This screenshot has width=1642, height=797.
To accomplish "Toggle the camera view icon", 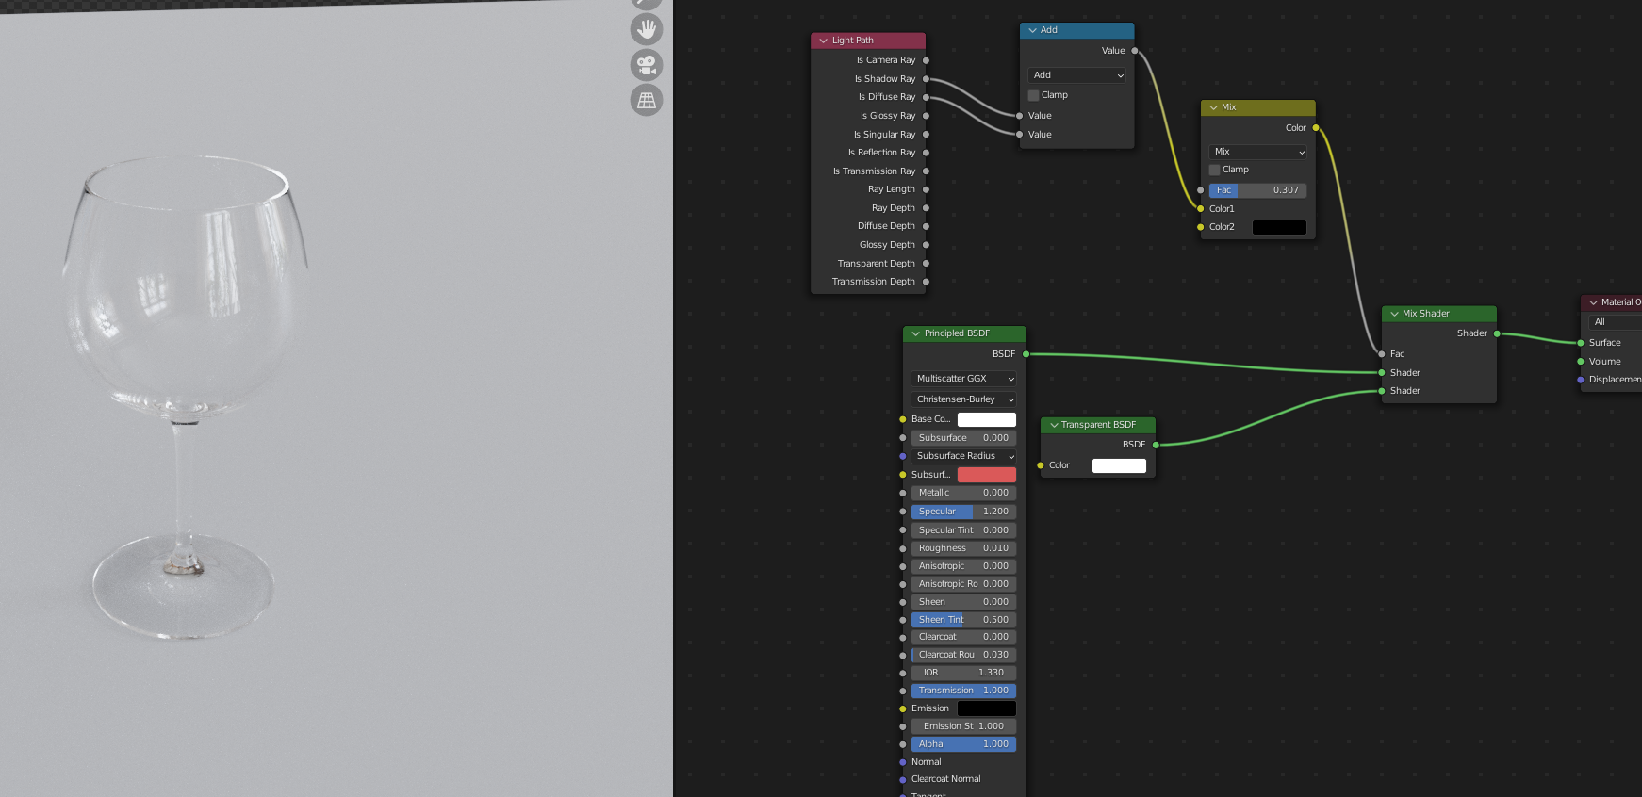I will pyautogui.click(x=647, y=65).
